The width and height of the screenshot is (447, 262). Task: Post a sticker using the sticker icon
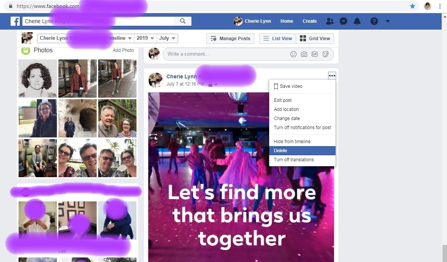coord(325,54)
